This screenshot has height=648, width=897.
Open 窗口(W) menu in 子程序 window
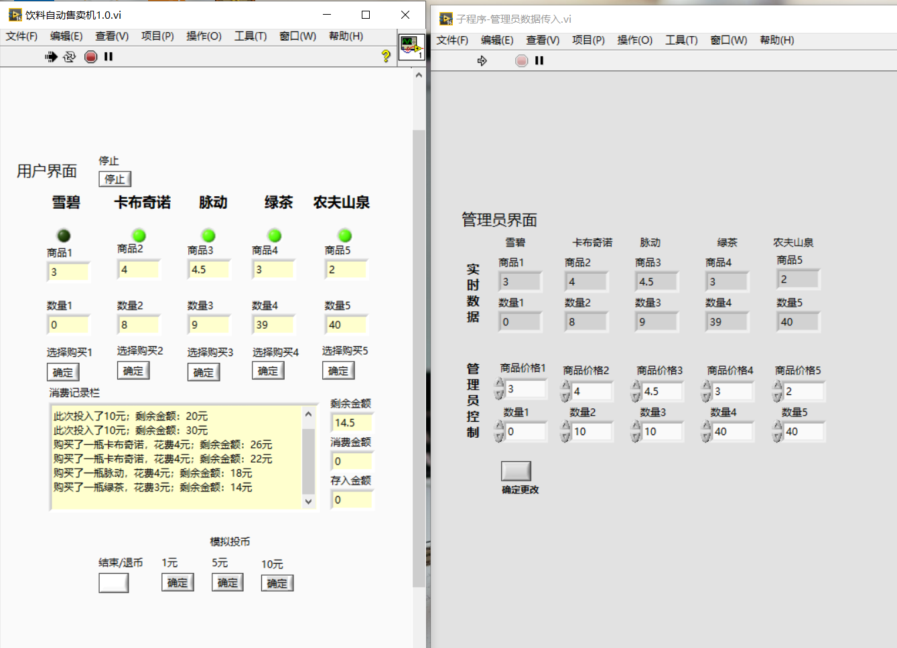pyautogui.click(x=729, y=40)
